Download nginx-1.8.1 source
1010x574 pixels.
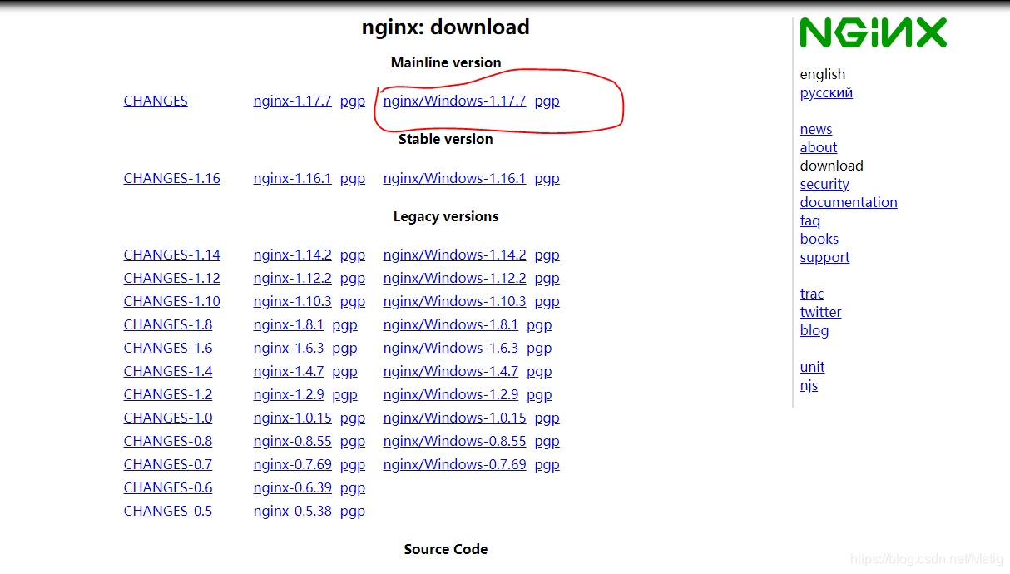289,324
